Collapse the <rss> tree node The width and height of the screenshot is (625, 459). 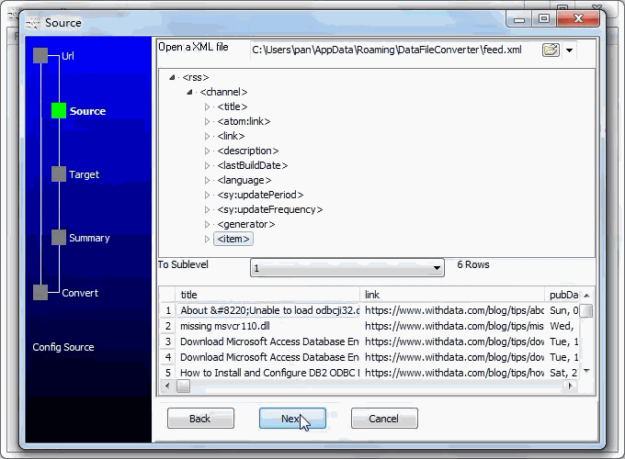[173, 78]
